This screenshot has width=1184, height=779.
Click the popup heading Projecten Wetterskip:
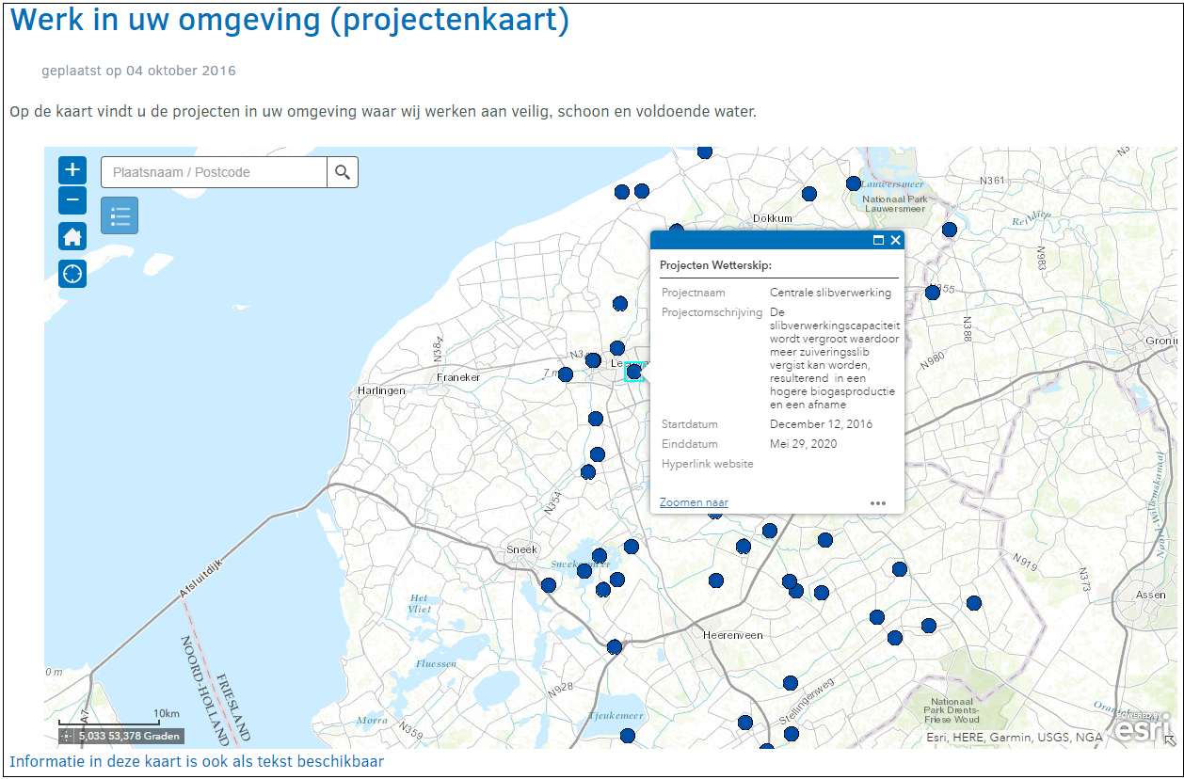715,265
